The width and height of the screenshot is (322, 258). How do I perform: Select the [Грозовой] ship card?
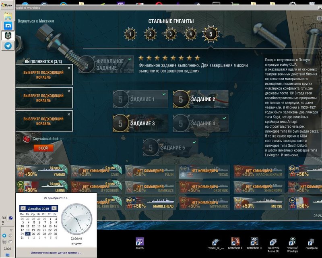(96, 187)
